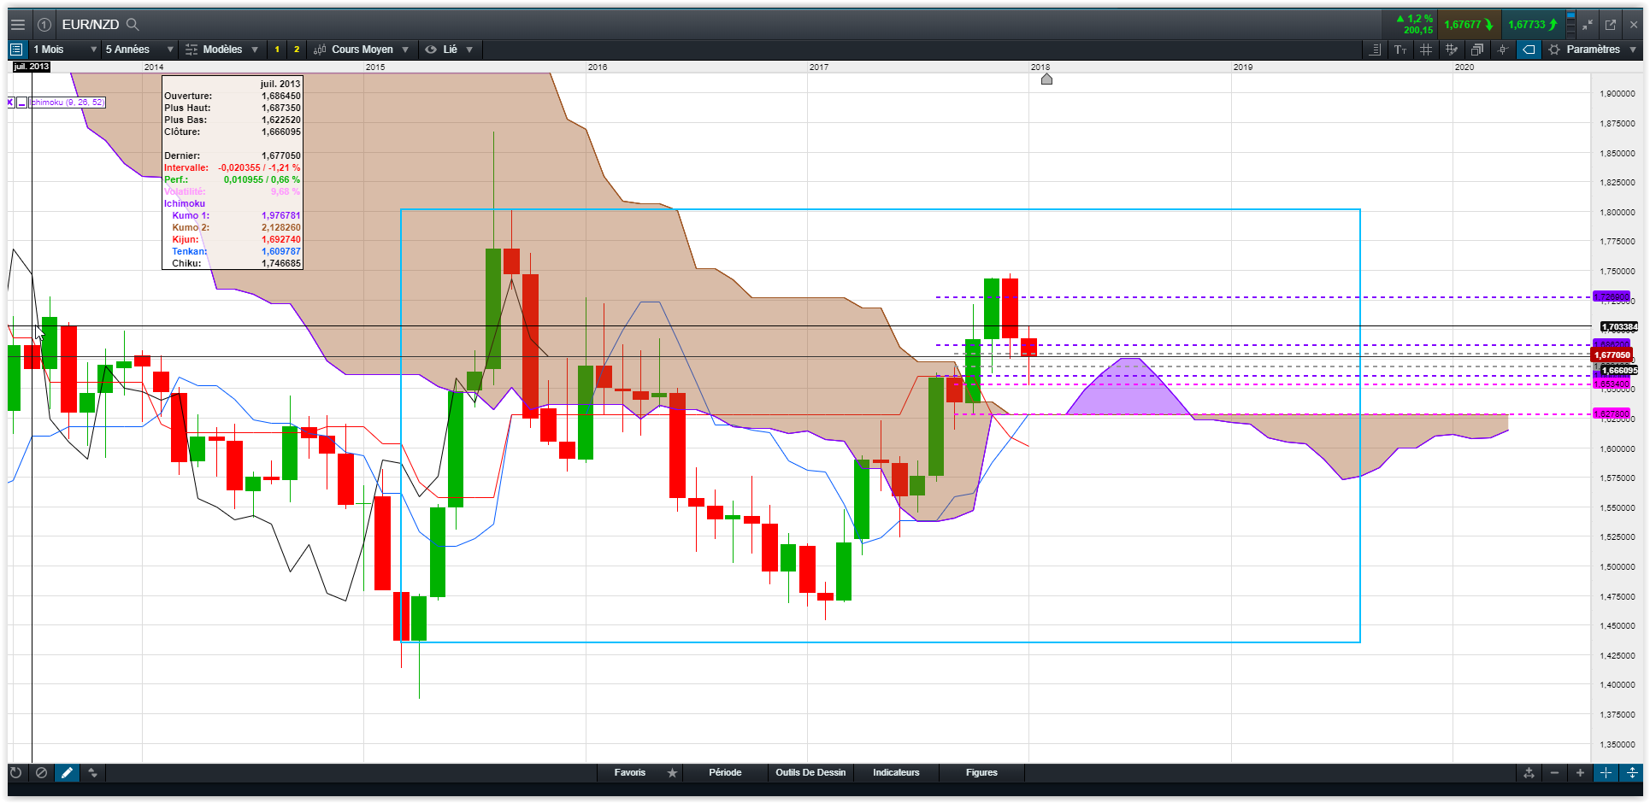Open the grid color picker icon
Viewport: 1650px width, 803px height.
tap(1452, 50)
